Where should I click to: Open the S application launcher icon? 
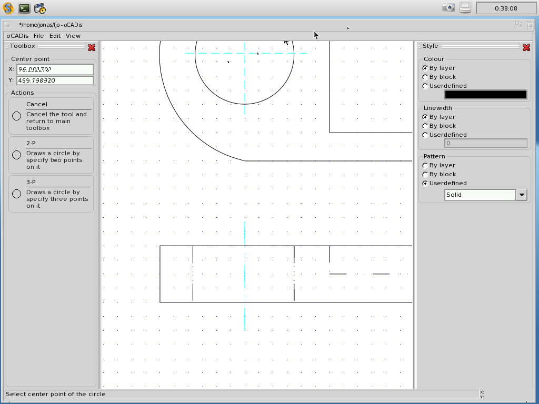(x=8, y=8)
